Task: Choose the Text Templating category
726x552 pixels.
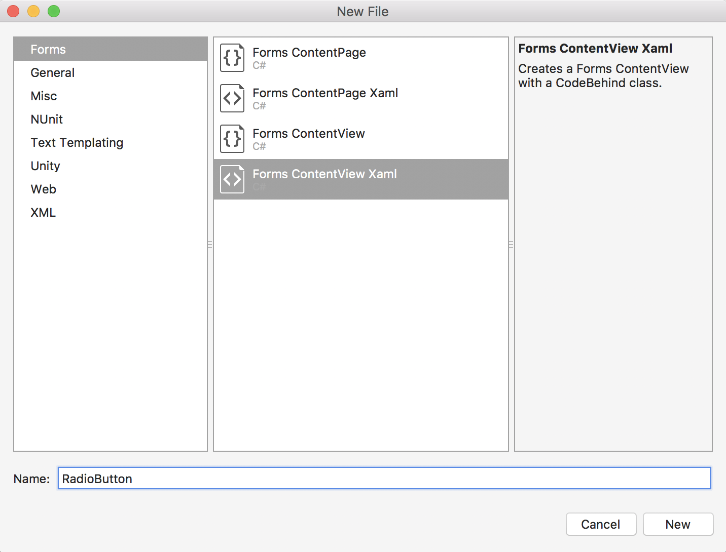Action: pos(77,142)
